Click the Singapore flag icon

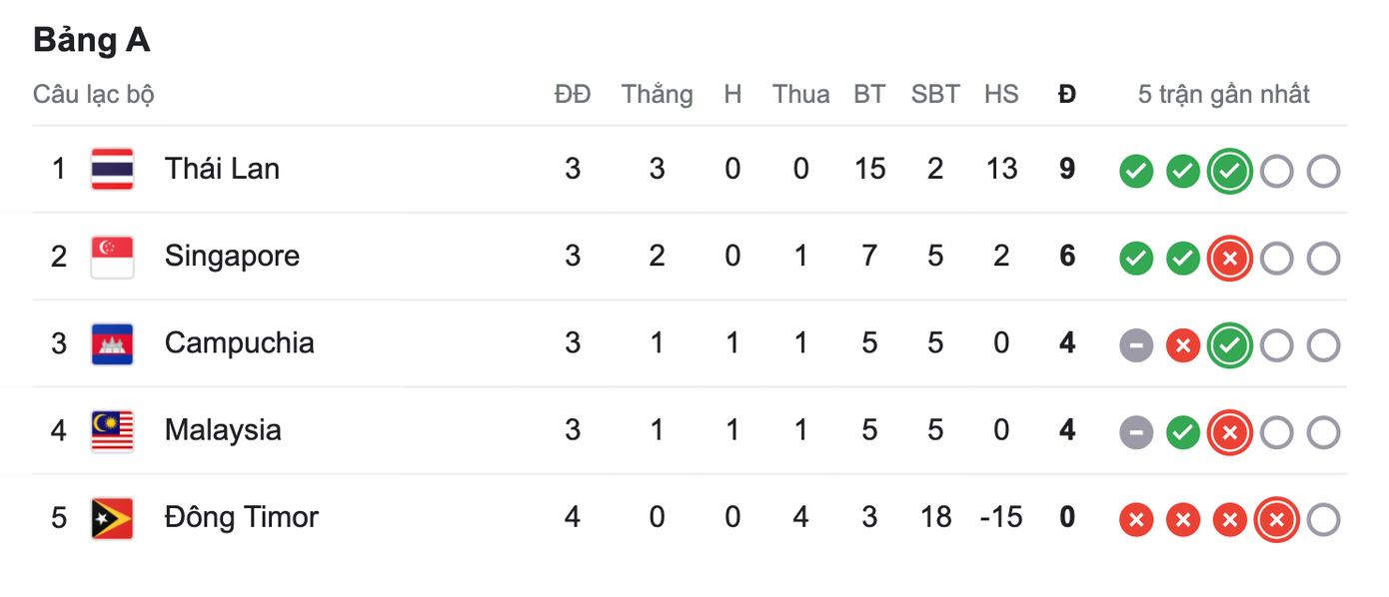(x=112, y=257)
